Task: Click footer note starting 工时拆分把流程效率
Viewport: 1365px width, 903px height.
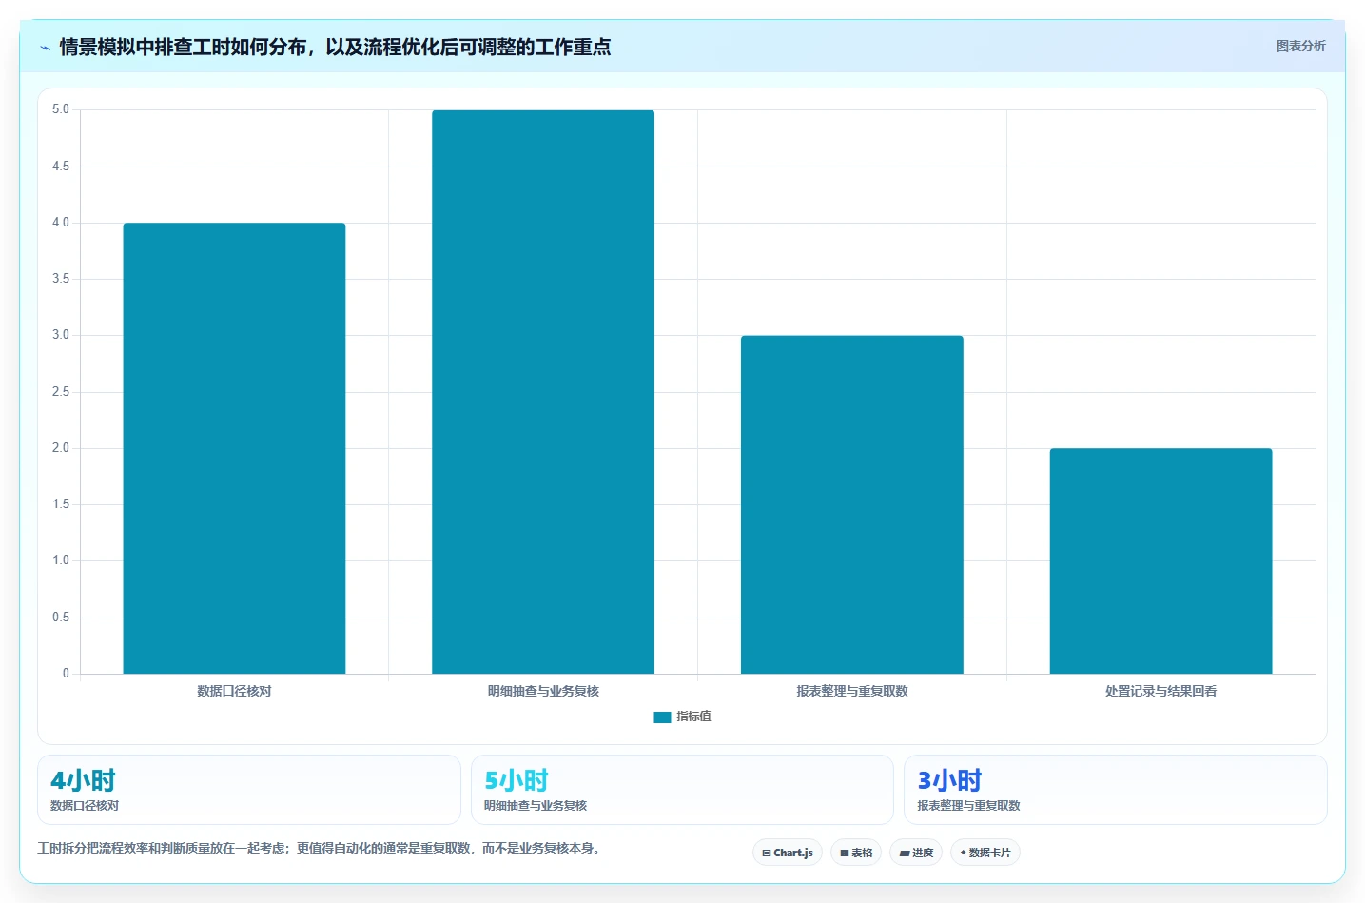Action: pos(320,848)
